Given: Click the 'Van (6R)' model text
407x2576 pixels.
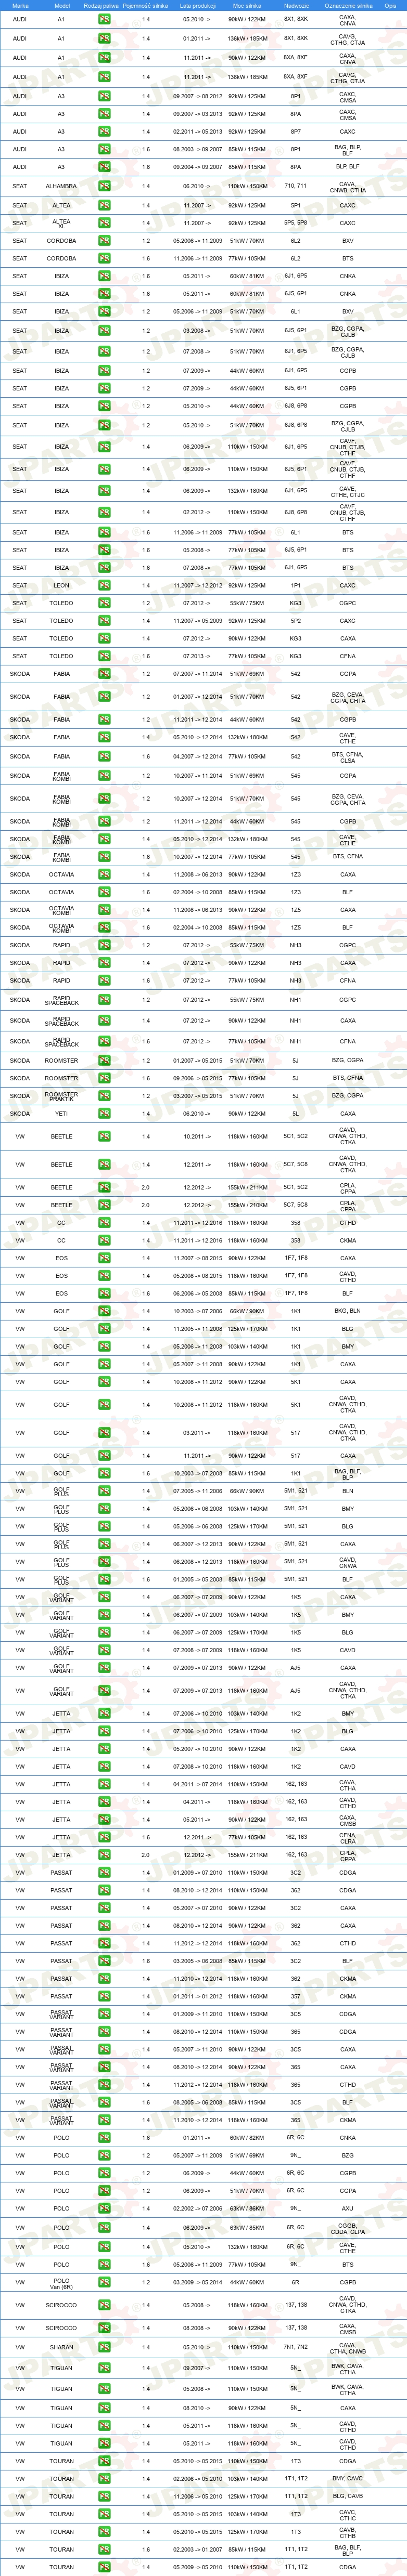Looking at the screenshot, I should (61, 2287).
